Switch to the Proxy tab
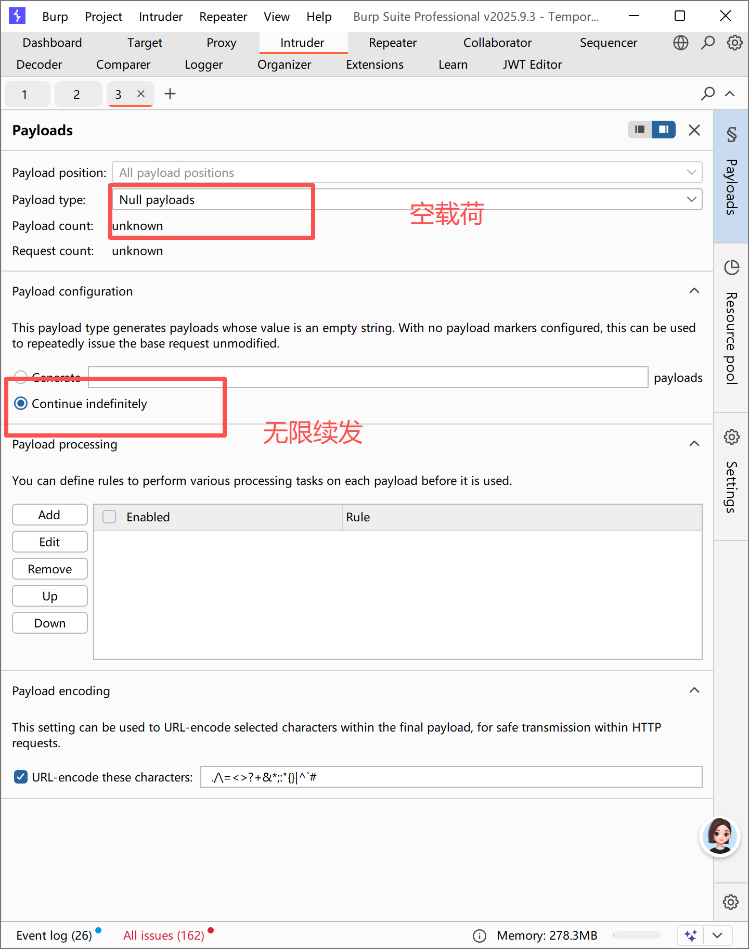Viewport: 749px width, 949px height. 221,43
